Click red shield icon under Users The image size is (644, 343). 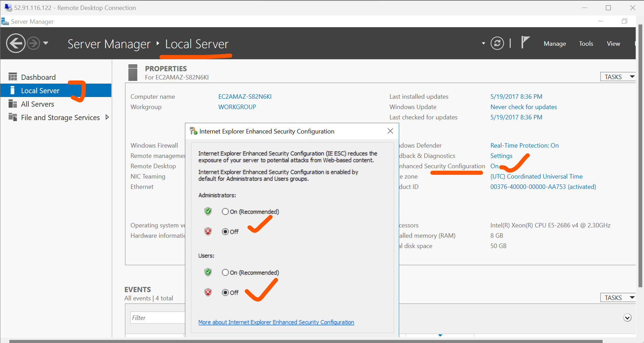[208, 292]
